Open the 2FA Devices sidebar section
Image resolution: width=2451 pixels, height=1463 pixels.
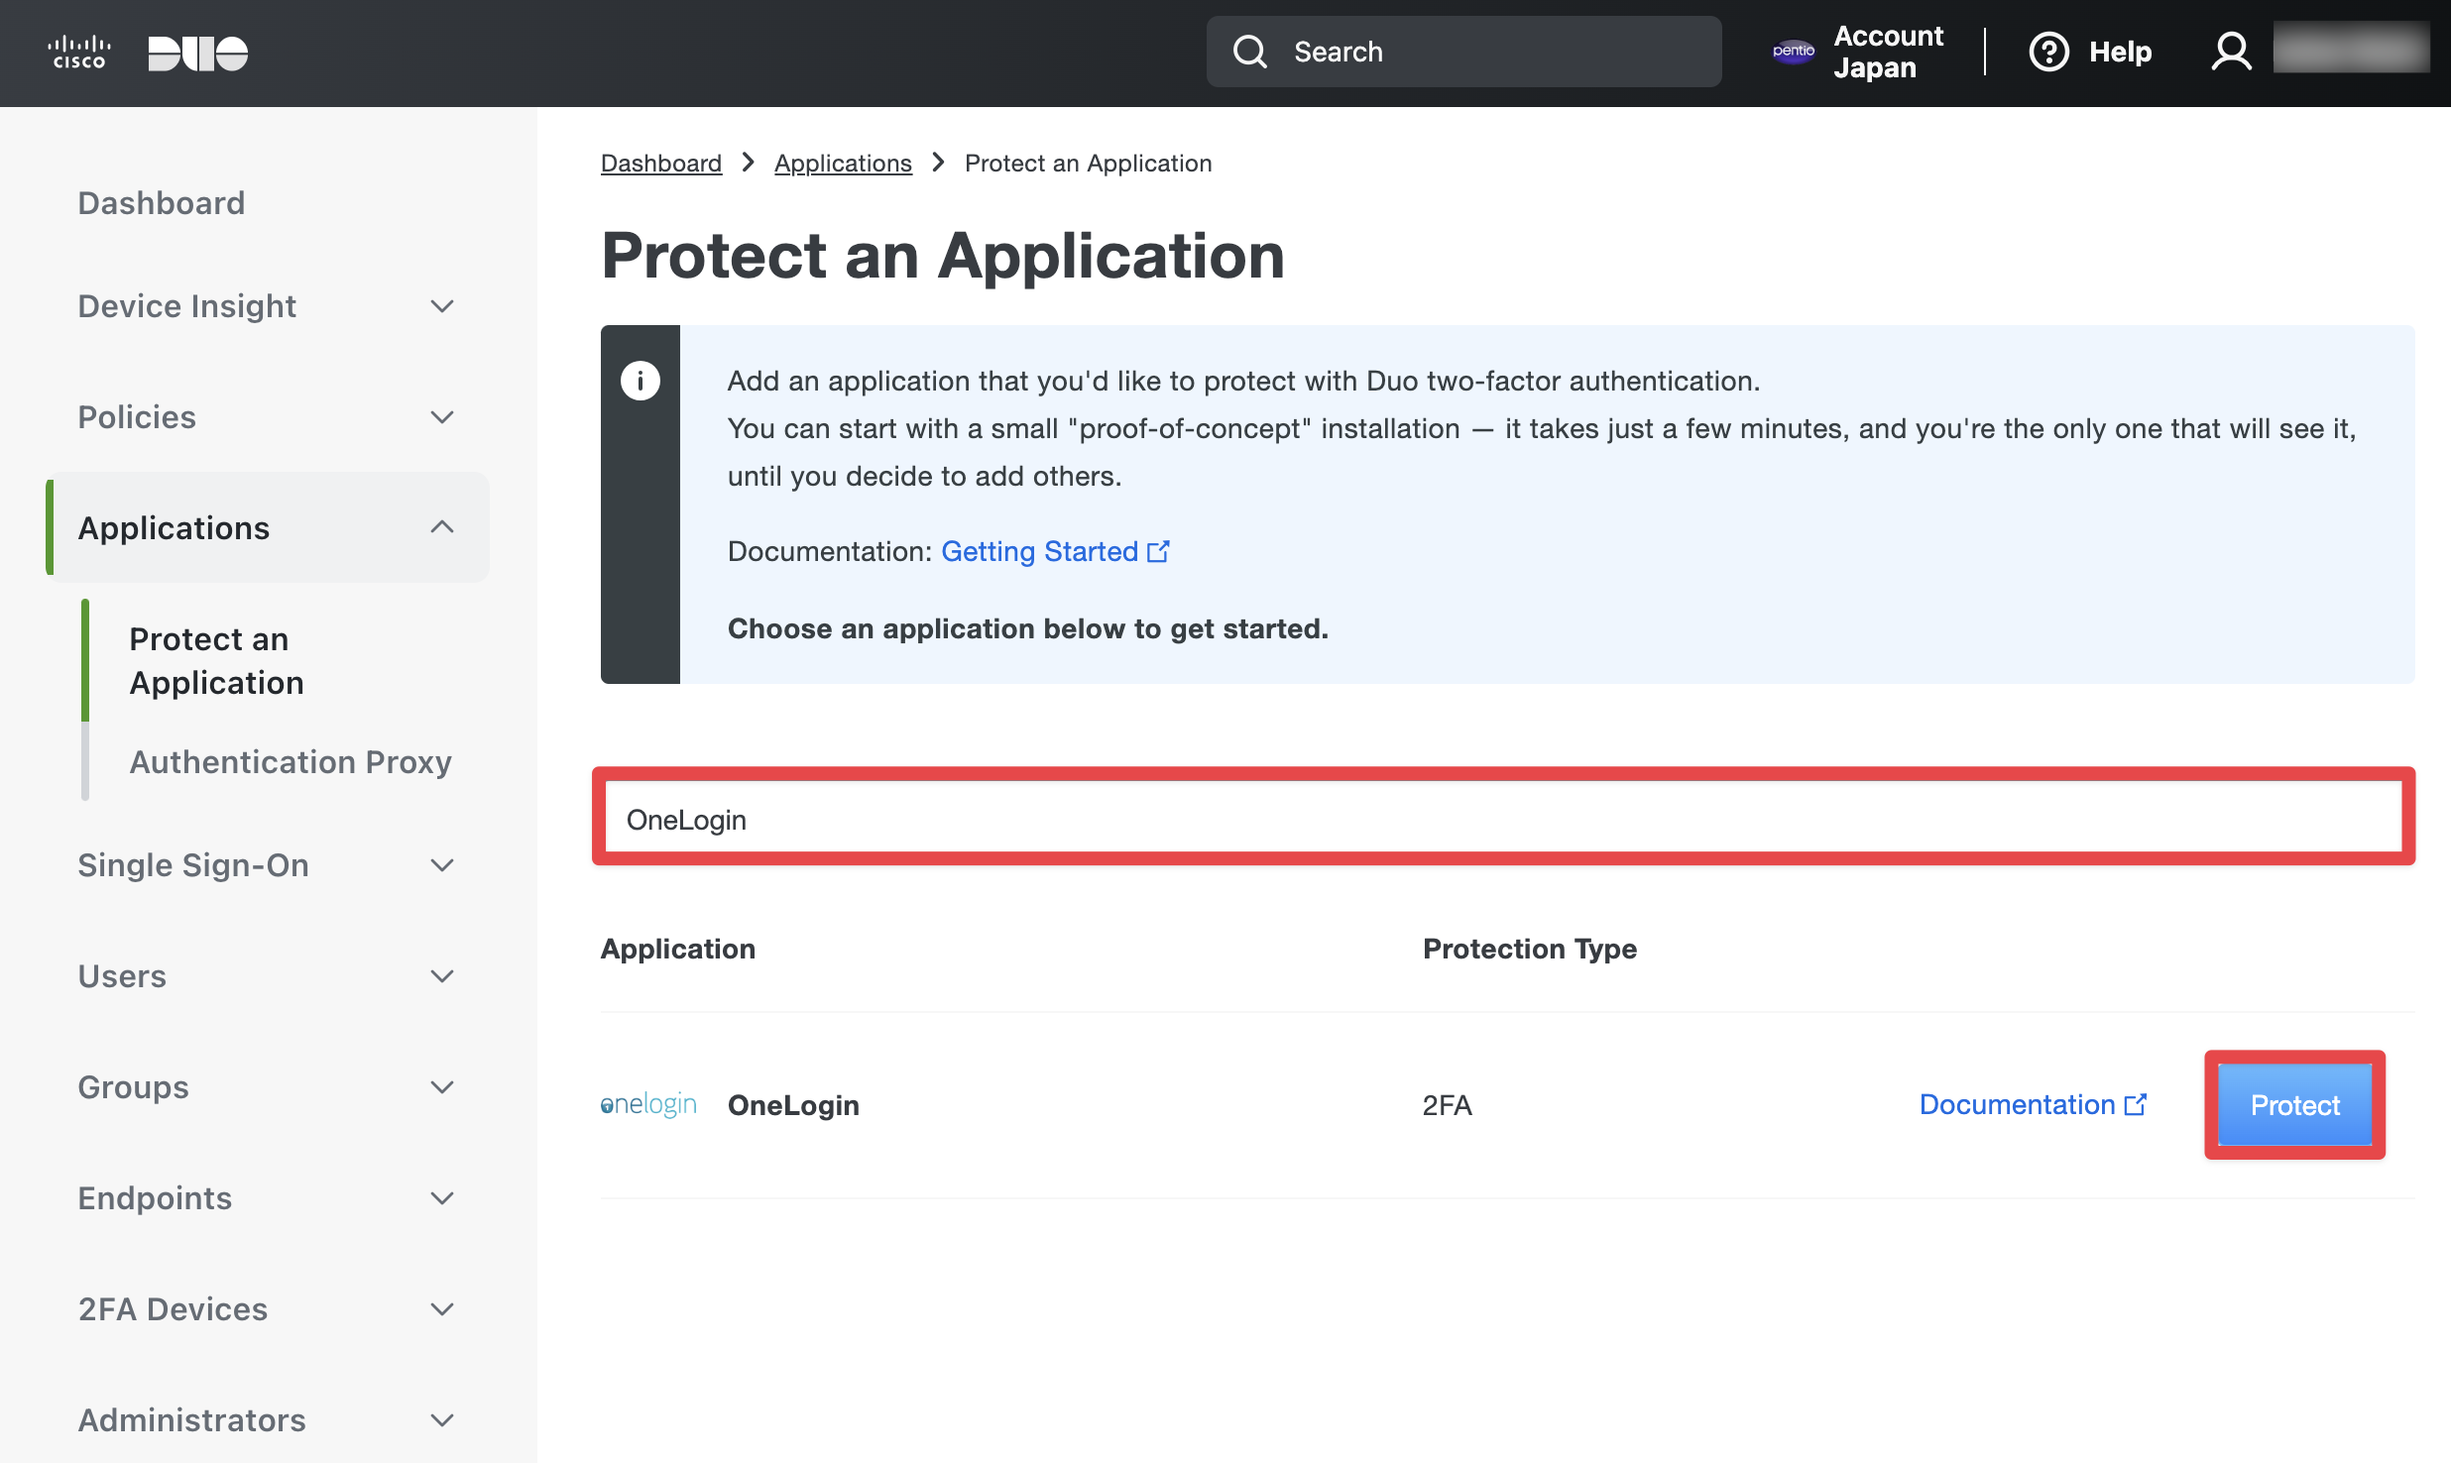pyautogui.click(x=174, y=1309)
